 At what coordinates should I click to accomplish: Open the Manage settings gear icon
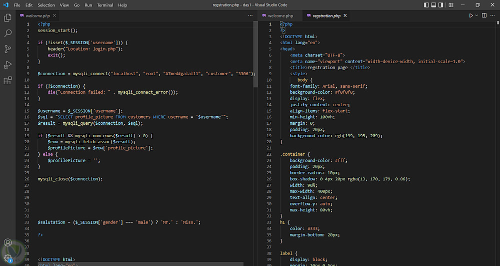coord(7,258)
